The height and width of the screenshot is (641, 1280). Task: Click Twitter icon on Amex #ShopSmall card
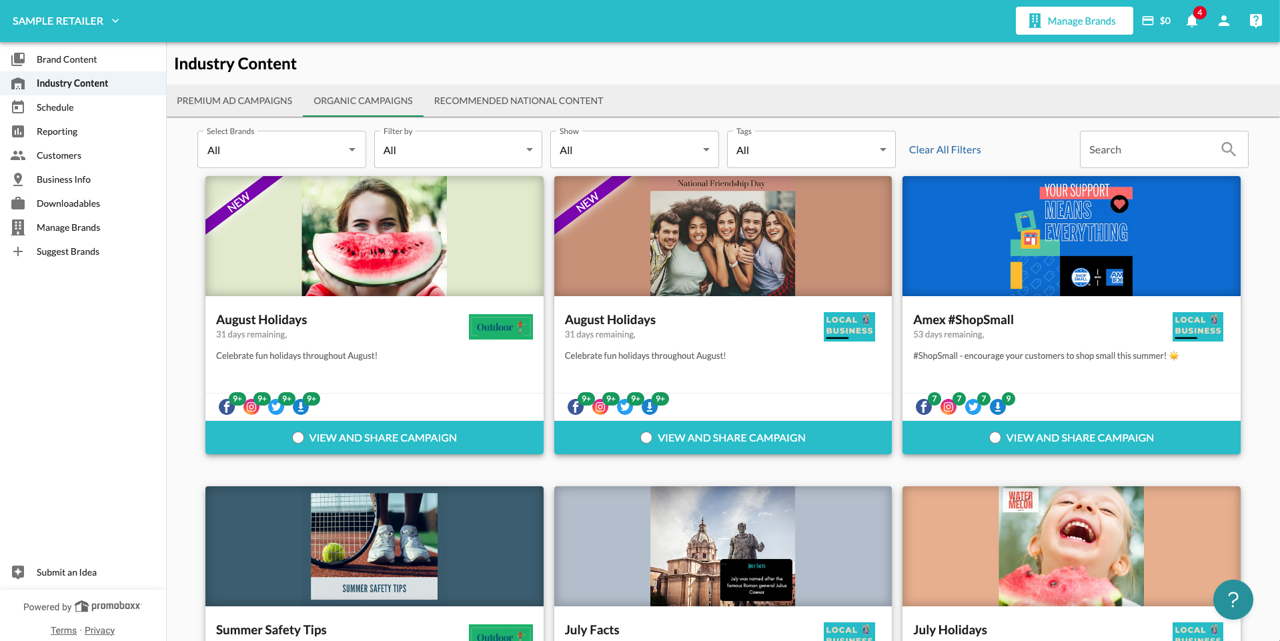click(x=973, y=406)
